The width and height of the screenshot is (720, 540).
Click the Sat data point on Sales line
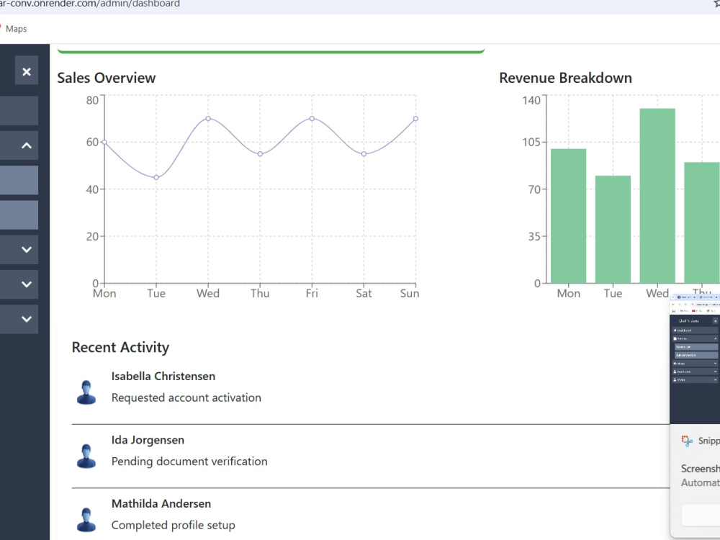click(364, 154)
